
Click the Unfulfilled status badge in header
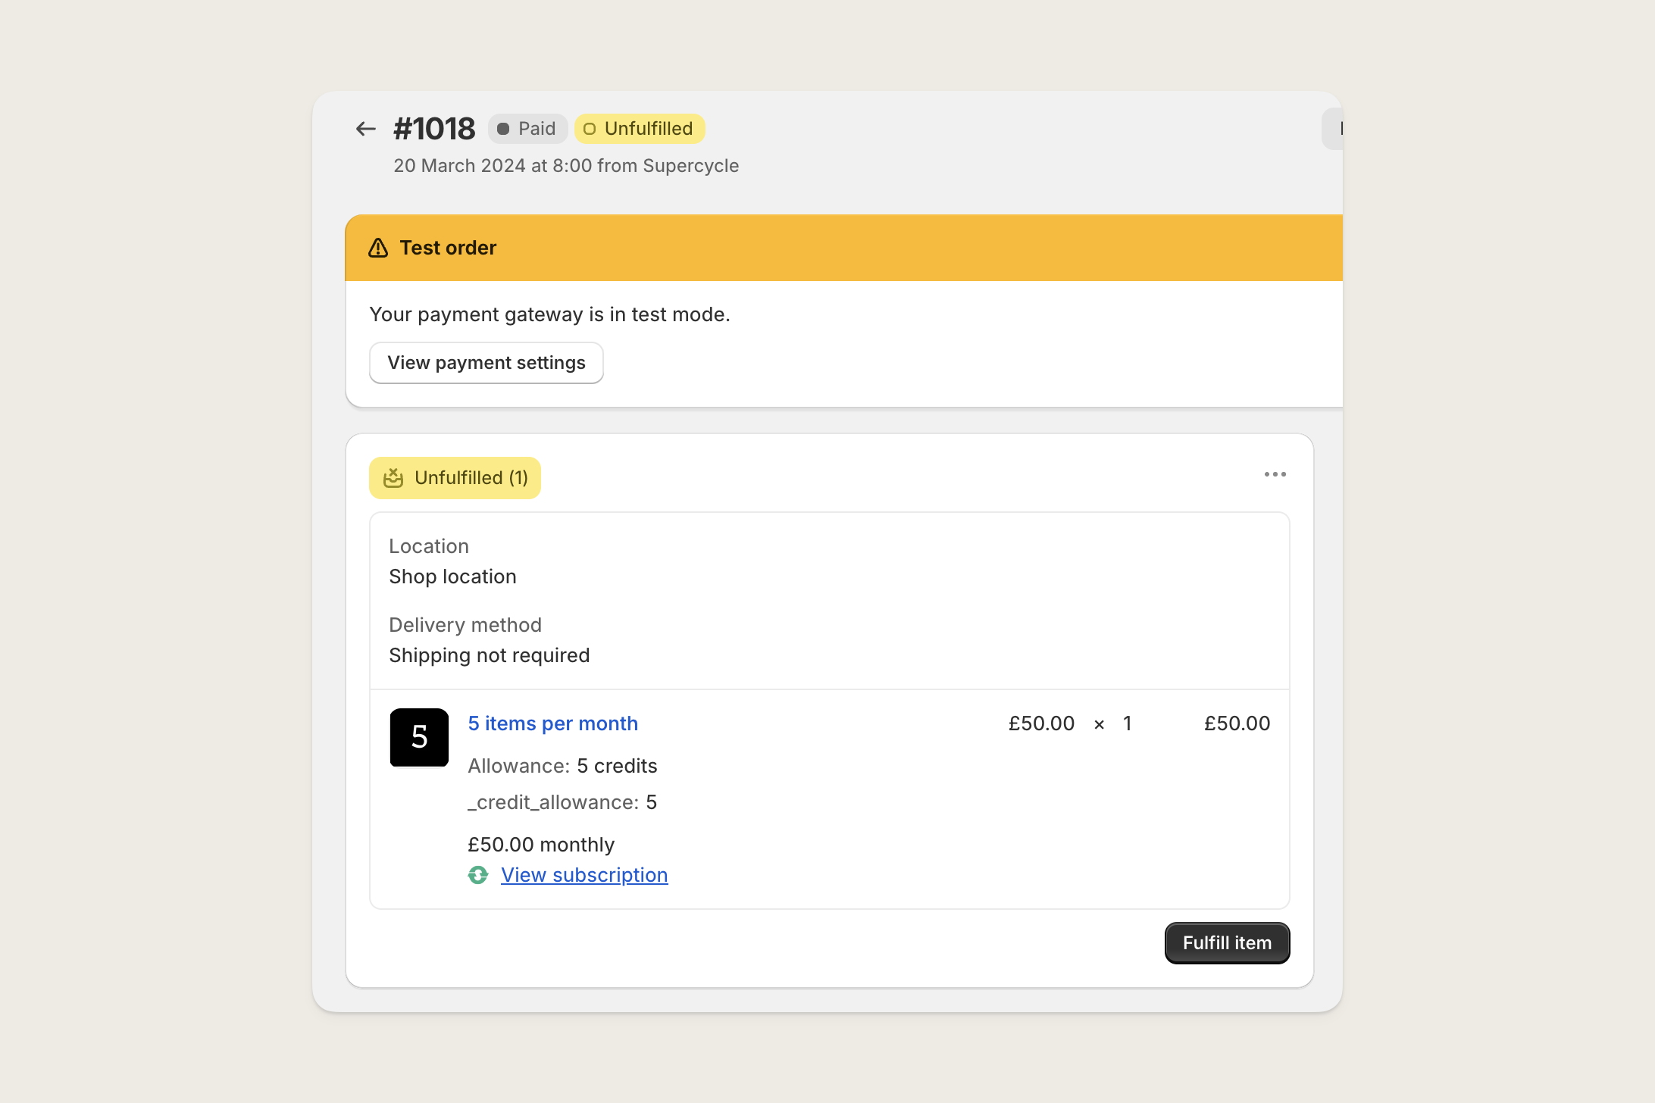click(640, 129)
